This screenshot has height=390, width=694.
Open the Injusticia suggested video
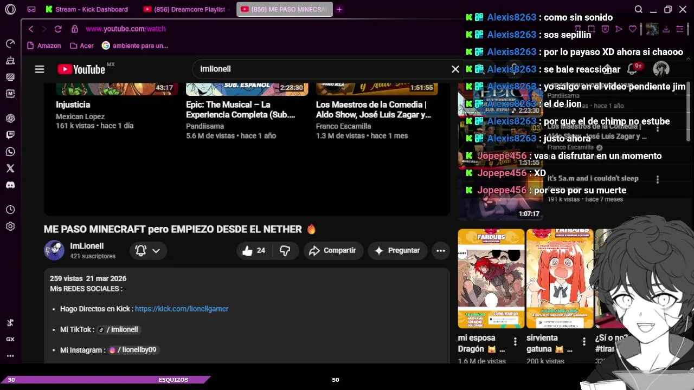point(73,105)
